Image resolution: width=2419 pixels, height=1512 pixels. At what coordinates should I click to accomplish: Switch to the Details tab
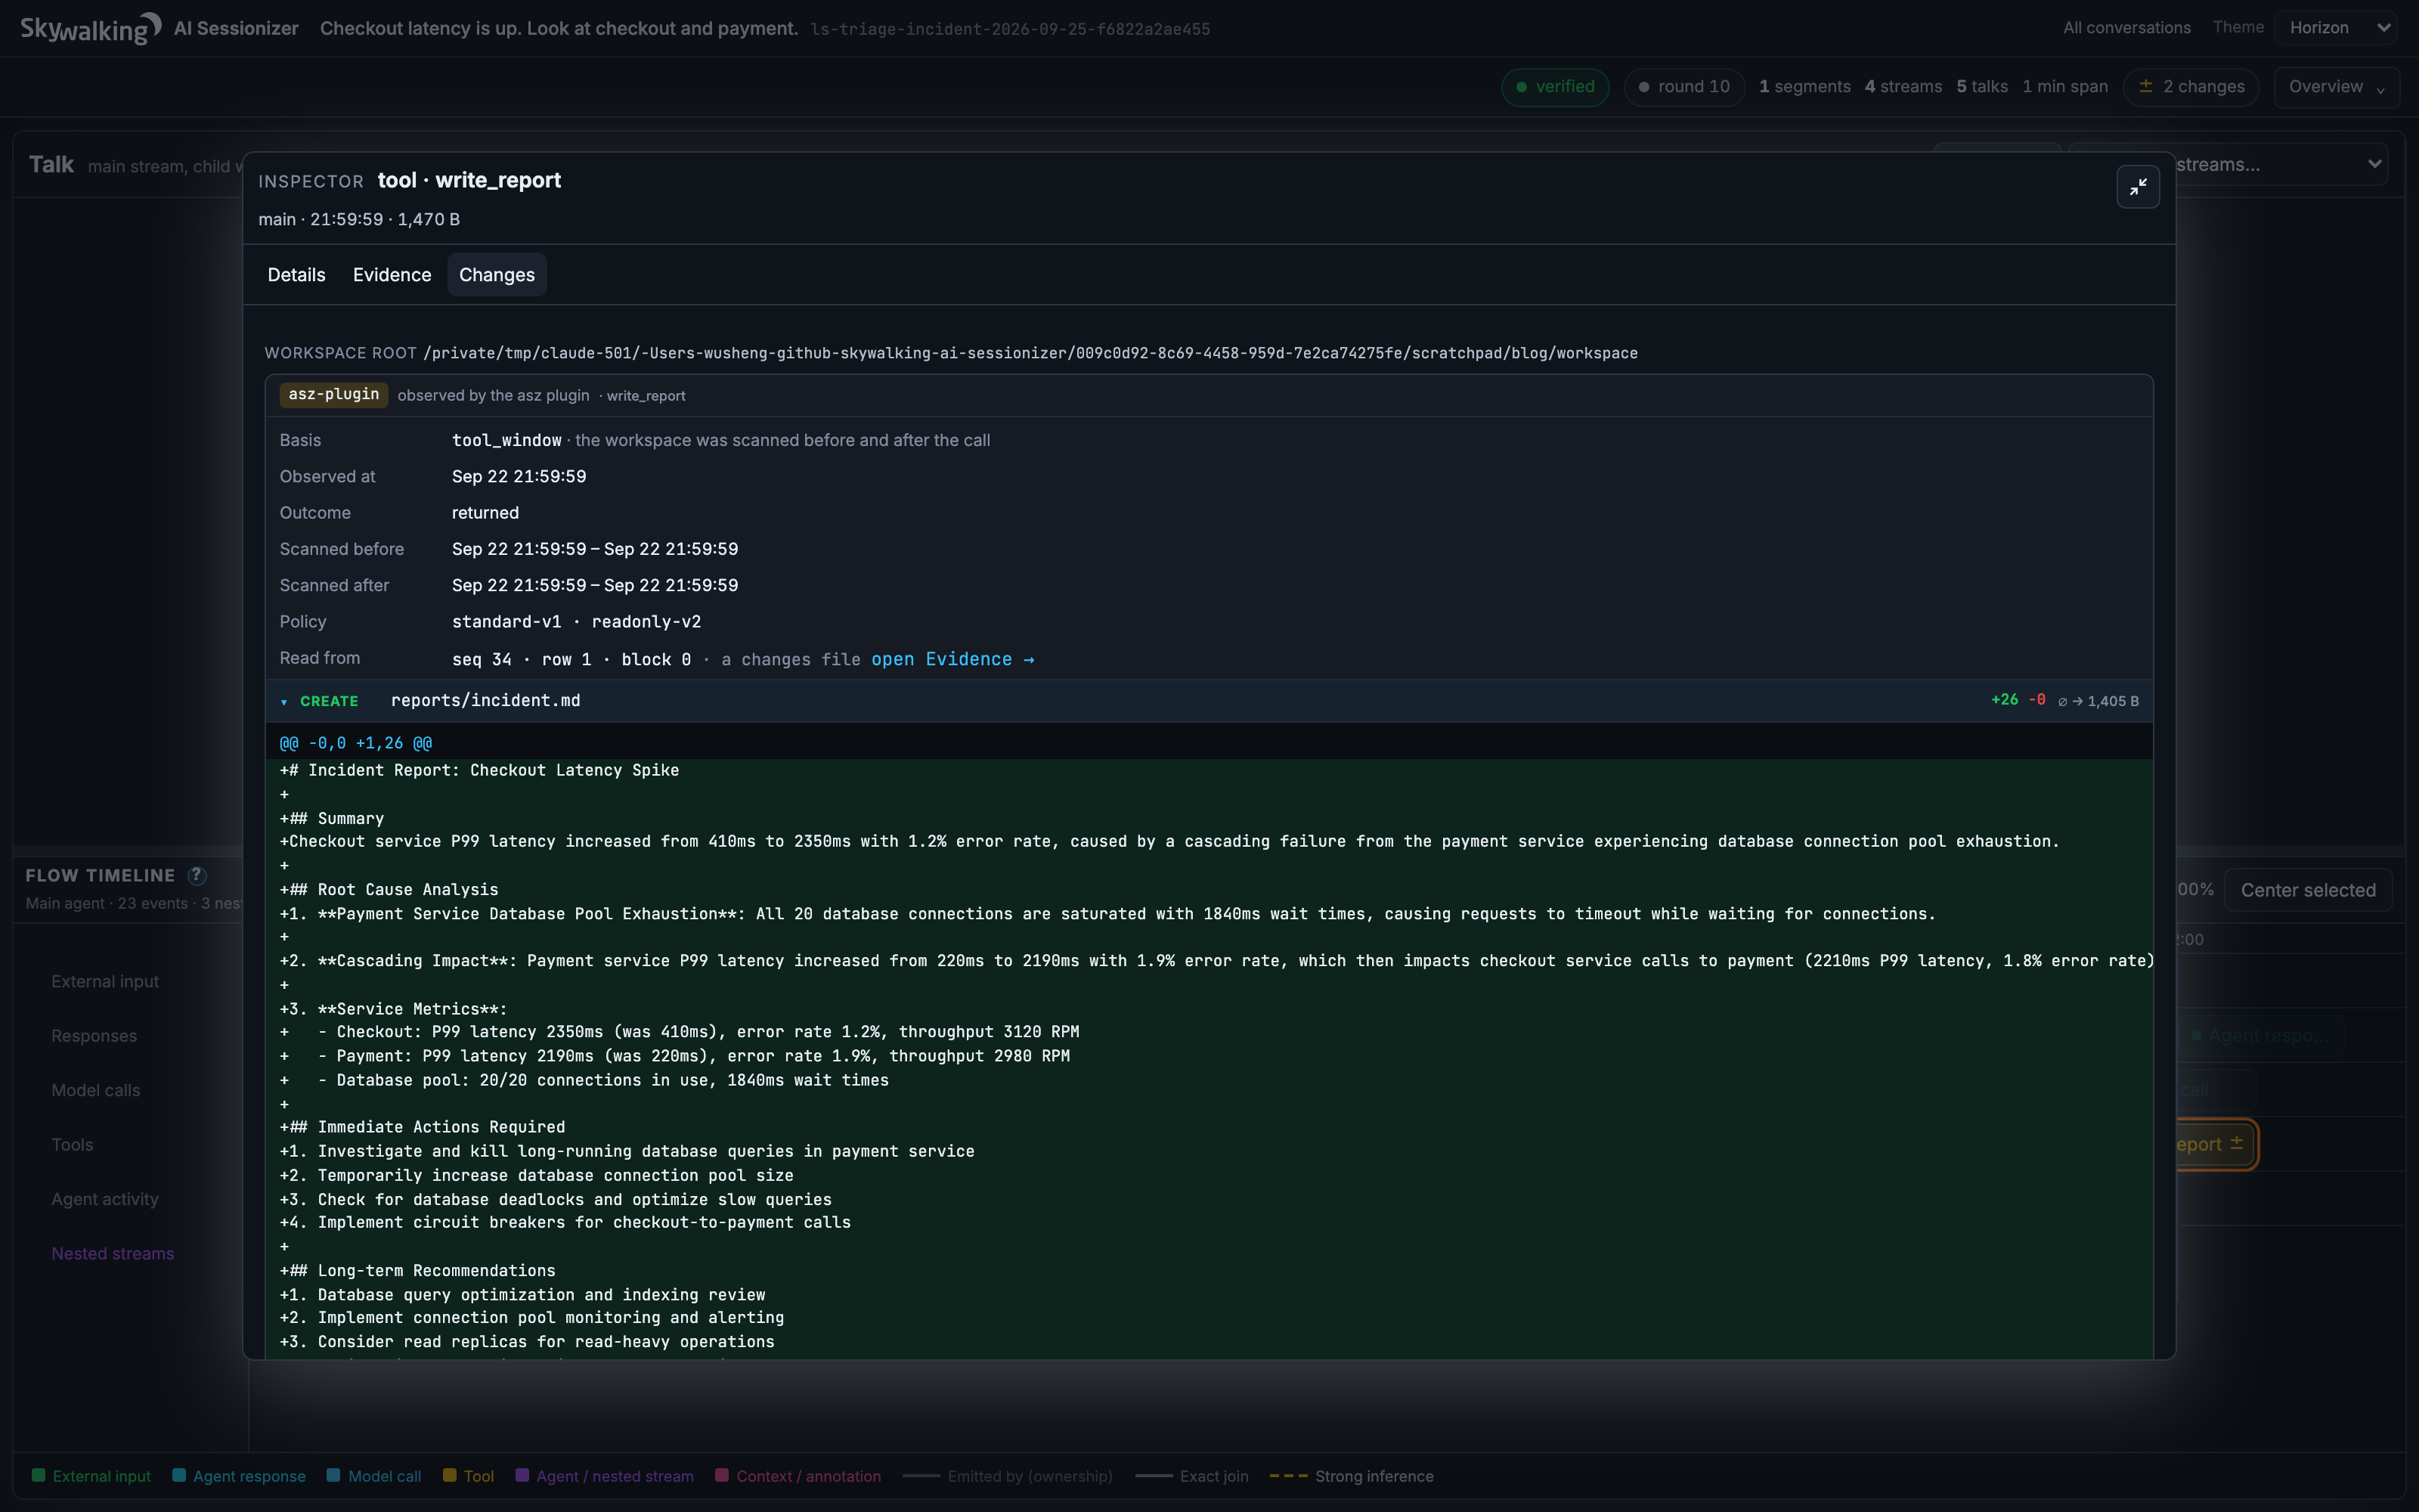coord(296,275)
